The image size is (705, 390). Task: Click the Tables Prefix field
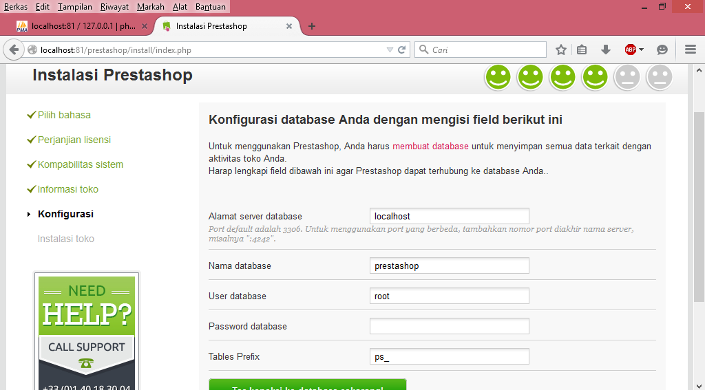click(449, 356)
